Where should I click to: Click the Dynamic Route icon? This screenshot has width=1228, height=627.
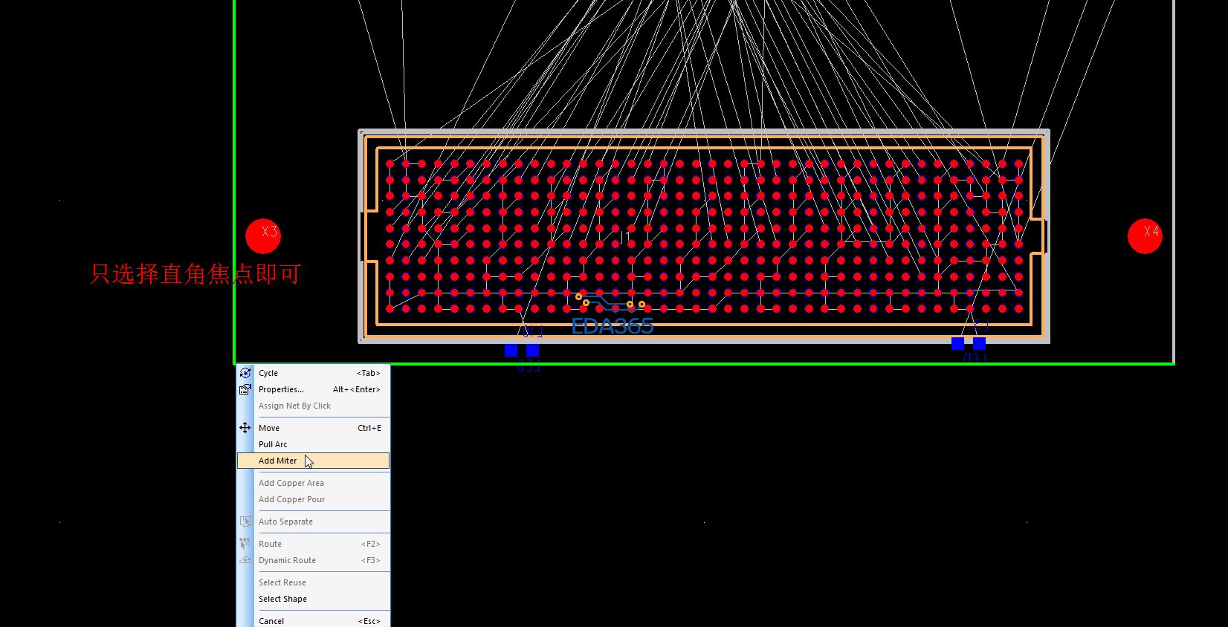[245, 560]
